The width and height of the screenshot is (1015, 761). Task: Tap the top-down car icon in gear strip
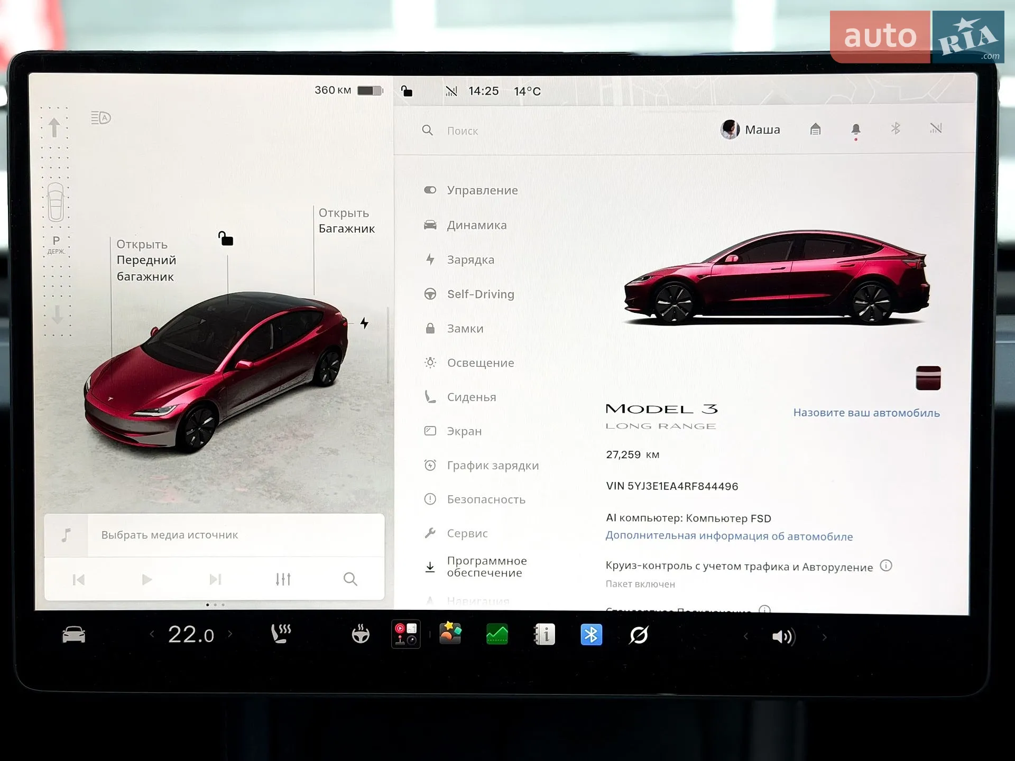coord(56,202)
